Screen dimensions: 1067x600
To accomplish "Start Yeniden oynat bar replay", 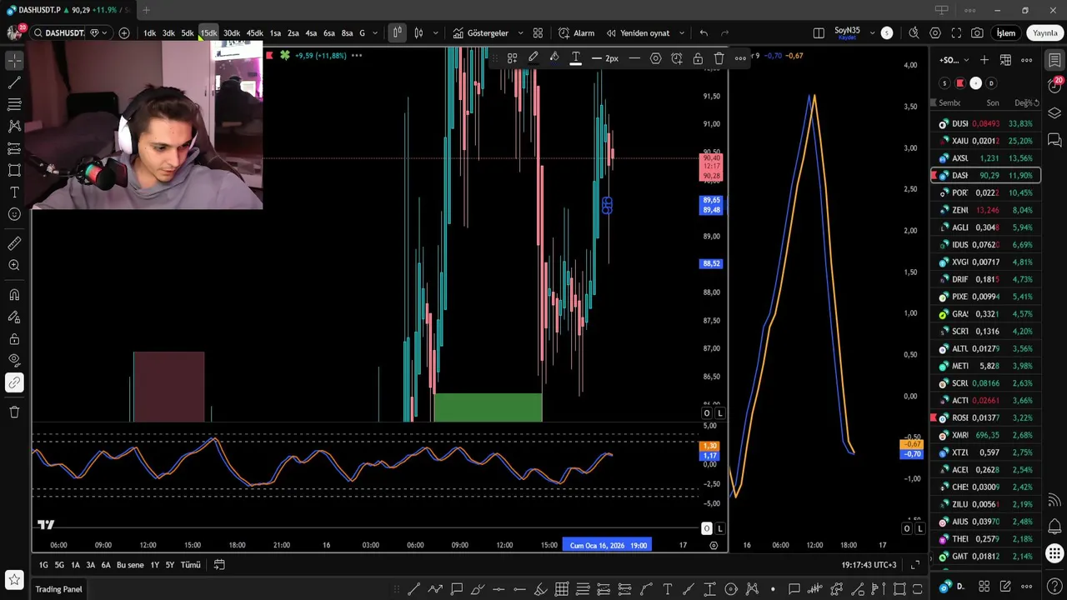I will click(638, 33).
